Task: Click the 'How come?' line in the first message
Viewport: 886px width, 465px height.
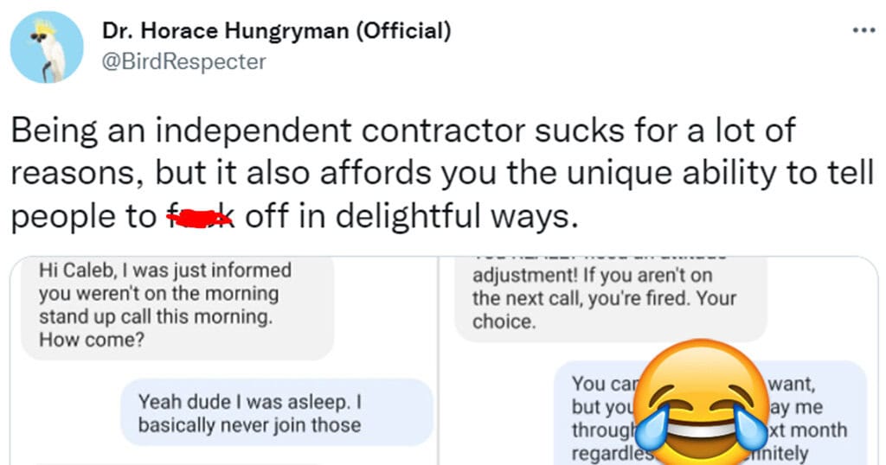Action: click(x=92, y=340)
